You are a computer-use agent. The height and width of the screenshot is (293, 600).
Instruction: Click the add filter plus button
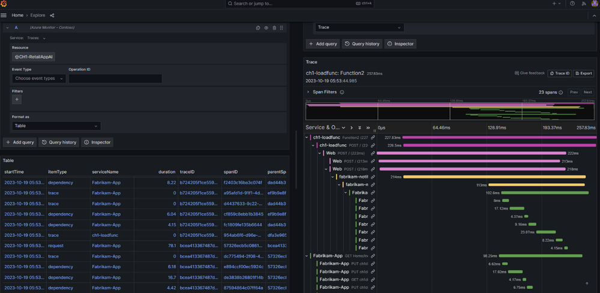17,99
